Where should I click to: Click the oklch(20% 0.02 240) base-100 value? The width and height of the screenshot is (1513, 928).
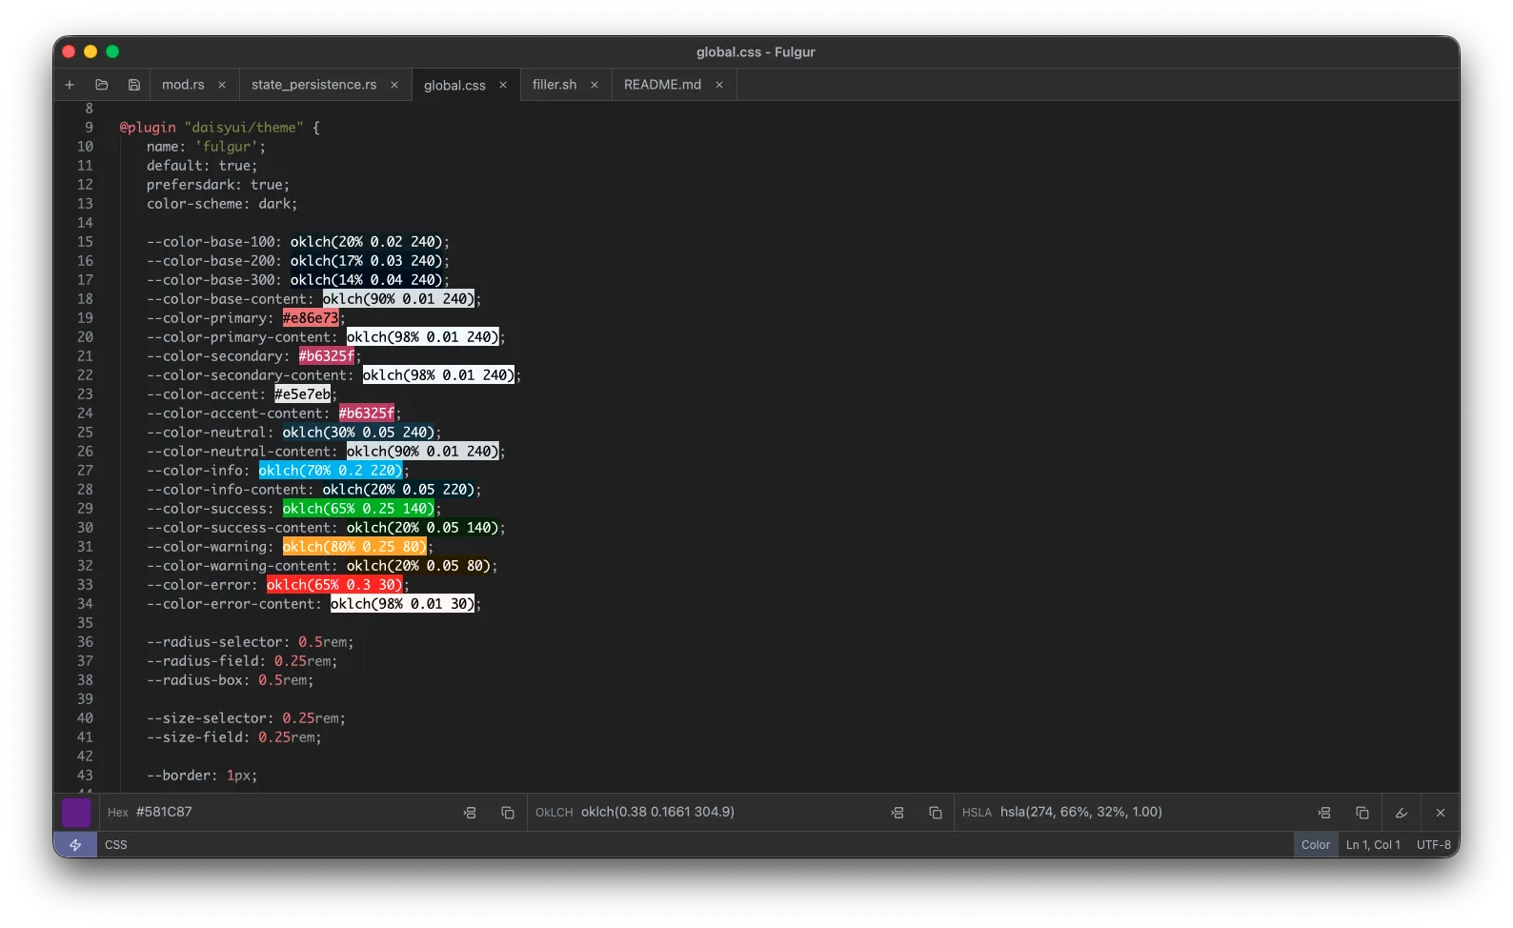[x=366, y=242]
